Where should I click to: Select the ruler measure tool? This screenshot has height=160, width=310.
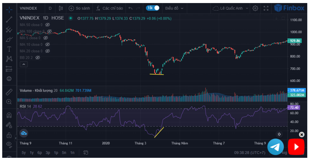[x=9, y=92]
